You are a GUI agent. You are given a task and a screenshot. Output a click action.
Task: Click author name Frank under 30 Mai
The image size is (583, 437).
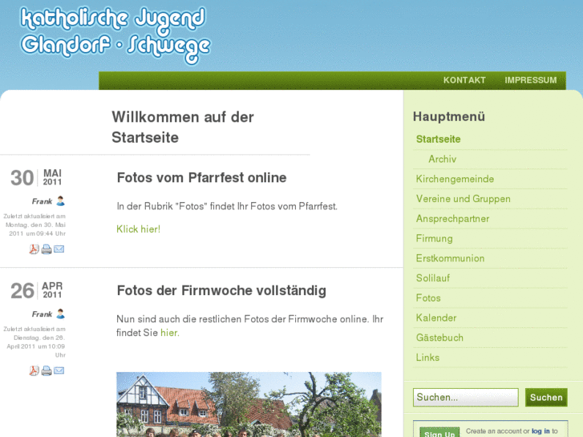(x=42, y=201)
